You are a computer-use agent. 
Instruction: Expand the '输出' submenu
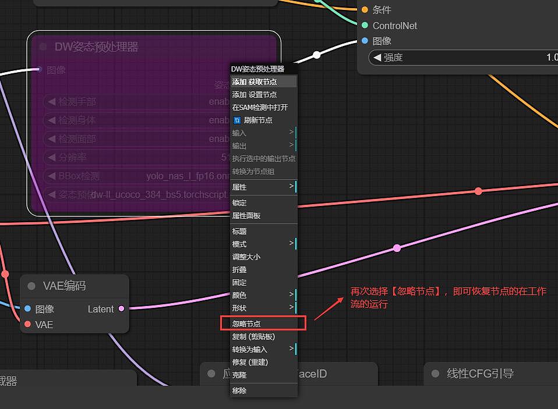pyautogui.click(x=263, y=145)
